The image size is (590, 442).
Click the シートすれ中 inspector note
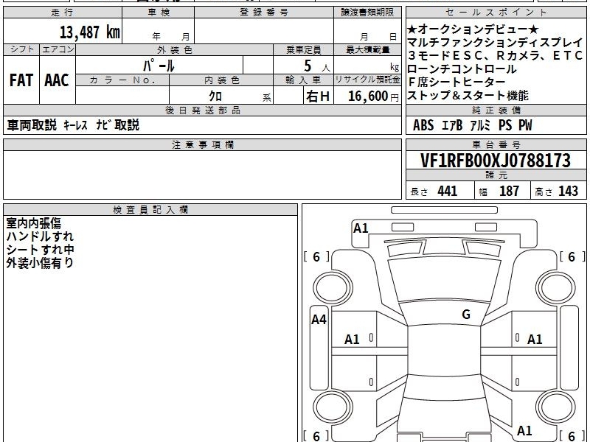click(x=40, y=250)
